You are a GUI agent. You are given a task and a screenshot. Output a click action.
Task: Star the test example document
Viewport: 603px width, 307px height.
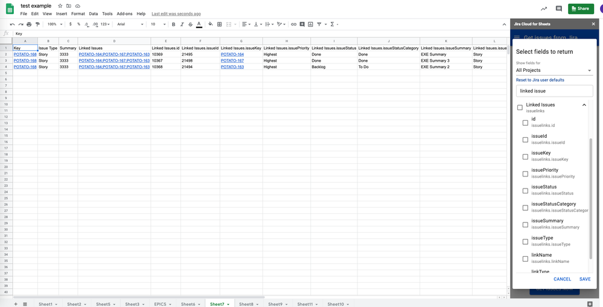60,6
